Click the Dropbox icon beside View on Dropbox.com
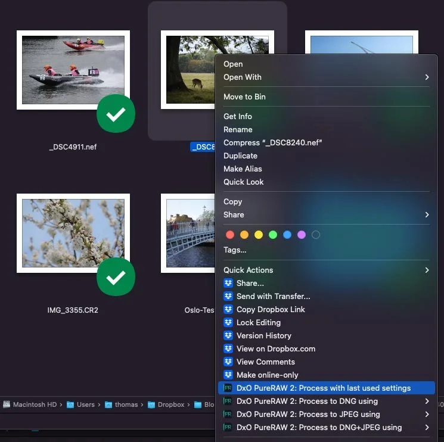This screenshot has width=444, height=442. point(228,348)
